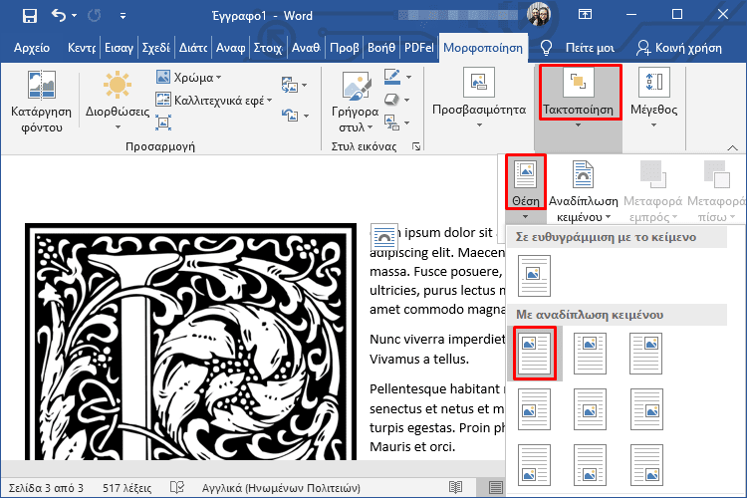Click the user account profile picture
This screenshot has height=498, width=747.
tap(539, 14)
